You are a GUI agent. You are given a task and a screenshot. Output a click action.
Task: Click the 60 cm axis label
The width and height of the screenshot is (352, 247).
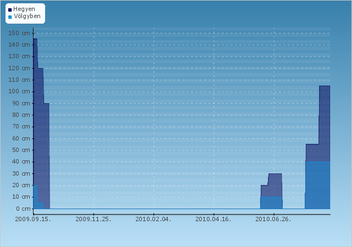[21, 138]
